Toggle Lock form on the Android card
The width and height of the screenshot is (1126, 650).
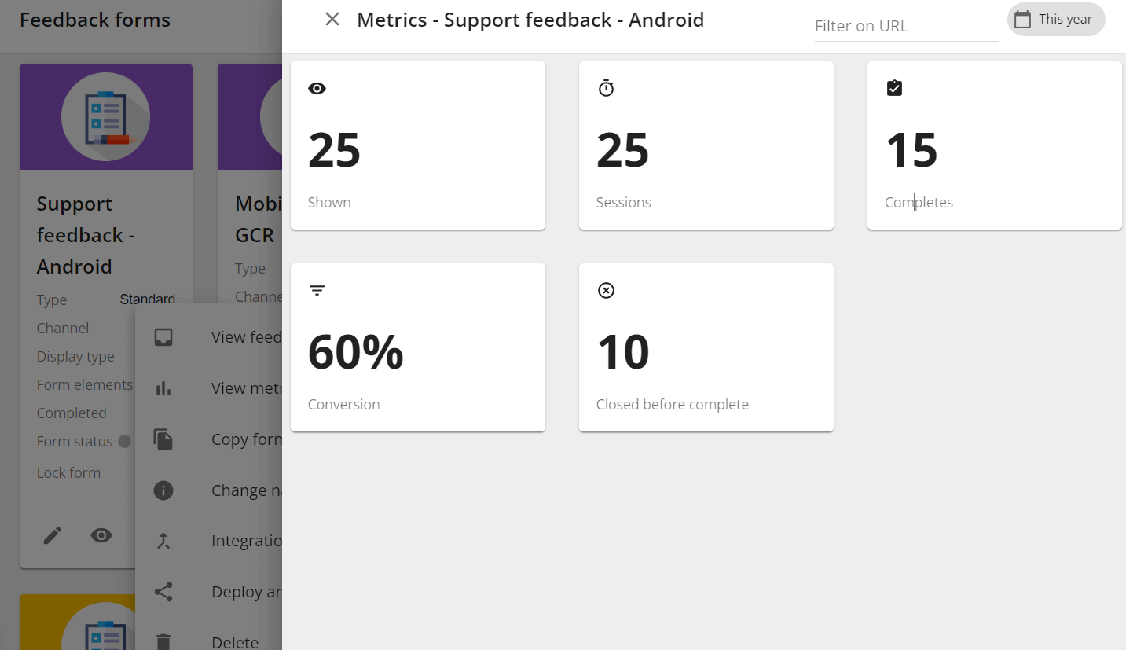(68, 472)
